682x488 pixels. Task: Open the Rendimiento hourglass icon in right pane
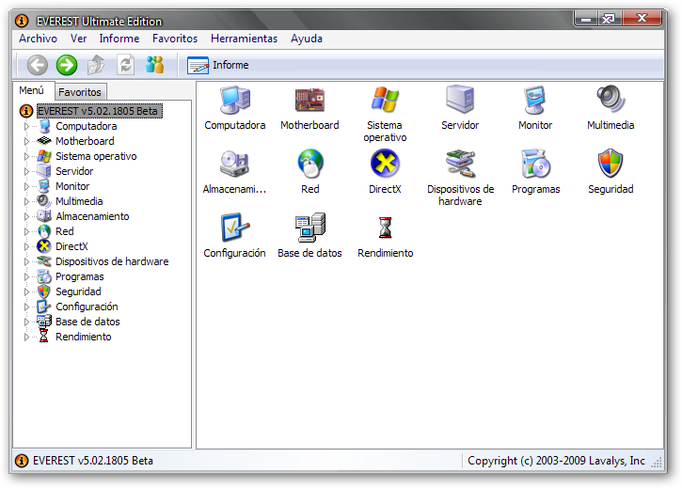[385, 228]
